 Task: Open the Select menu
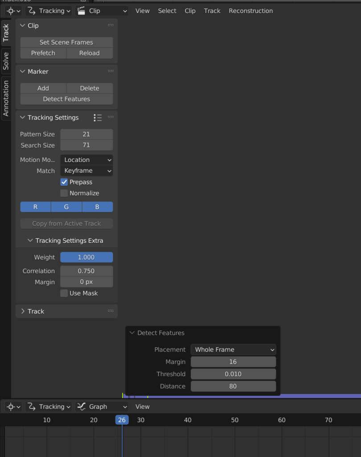[167, 11]
